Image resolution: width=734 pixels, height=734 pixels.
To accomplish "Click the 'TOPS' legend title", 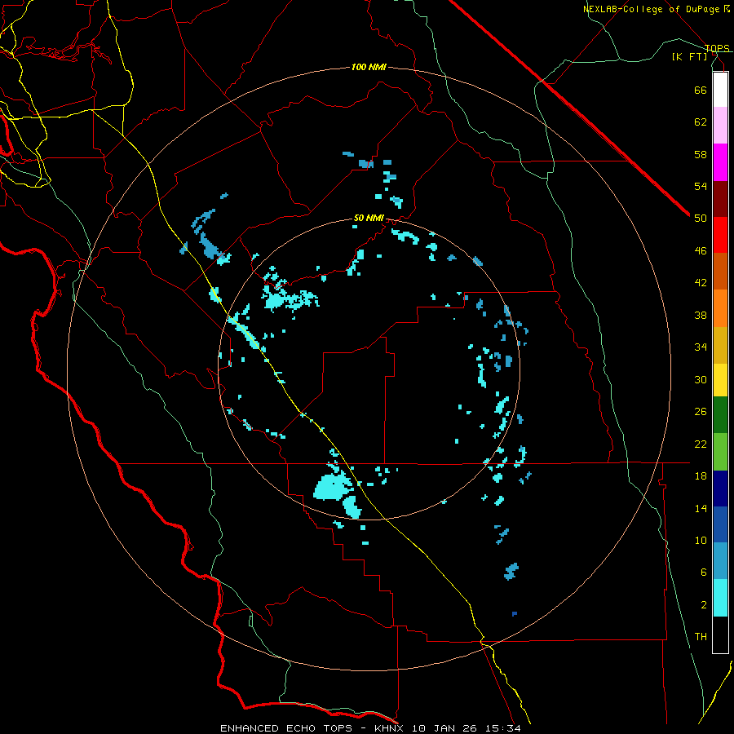I will pos(717,48).
